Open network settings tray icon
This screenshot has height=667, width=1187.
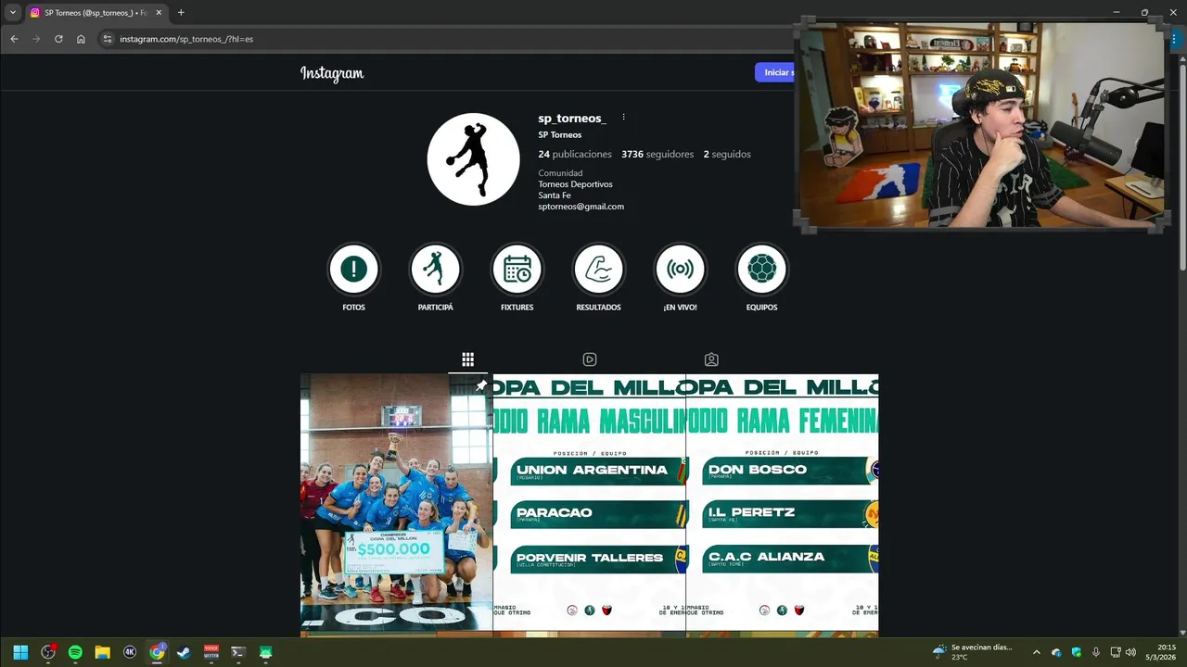[x=1116, y=652]
